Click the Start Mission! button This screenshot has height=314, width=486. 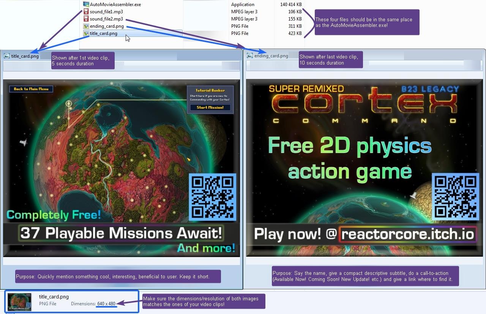pos(210,107)
